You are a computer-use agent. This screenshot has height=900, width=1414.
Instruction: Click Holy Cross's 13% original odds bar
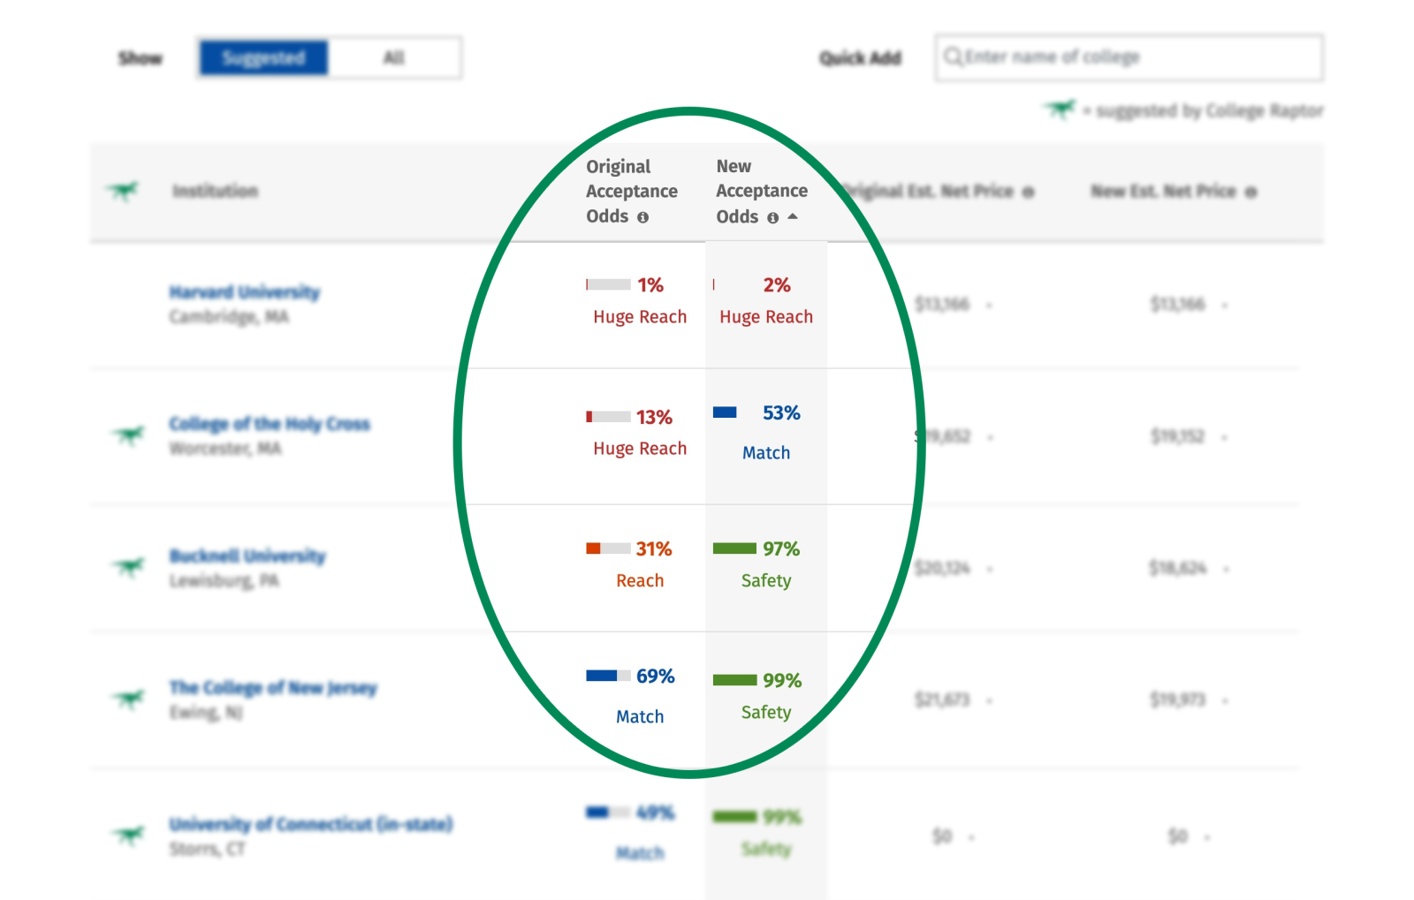[608, 417]
